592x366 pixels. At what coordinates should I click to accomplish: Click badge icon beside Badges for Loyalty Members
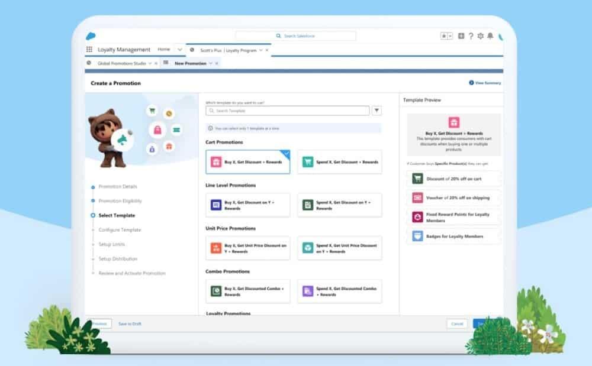[417, 237]
